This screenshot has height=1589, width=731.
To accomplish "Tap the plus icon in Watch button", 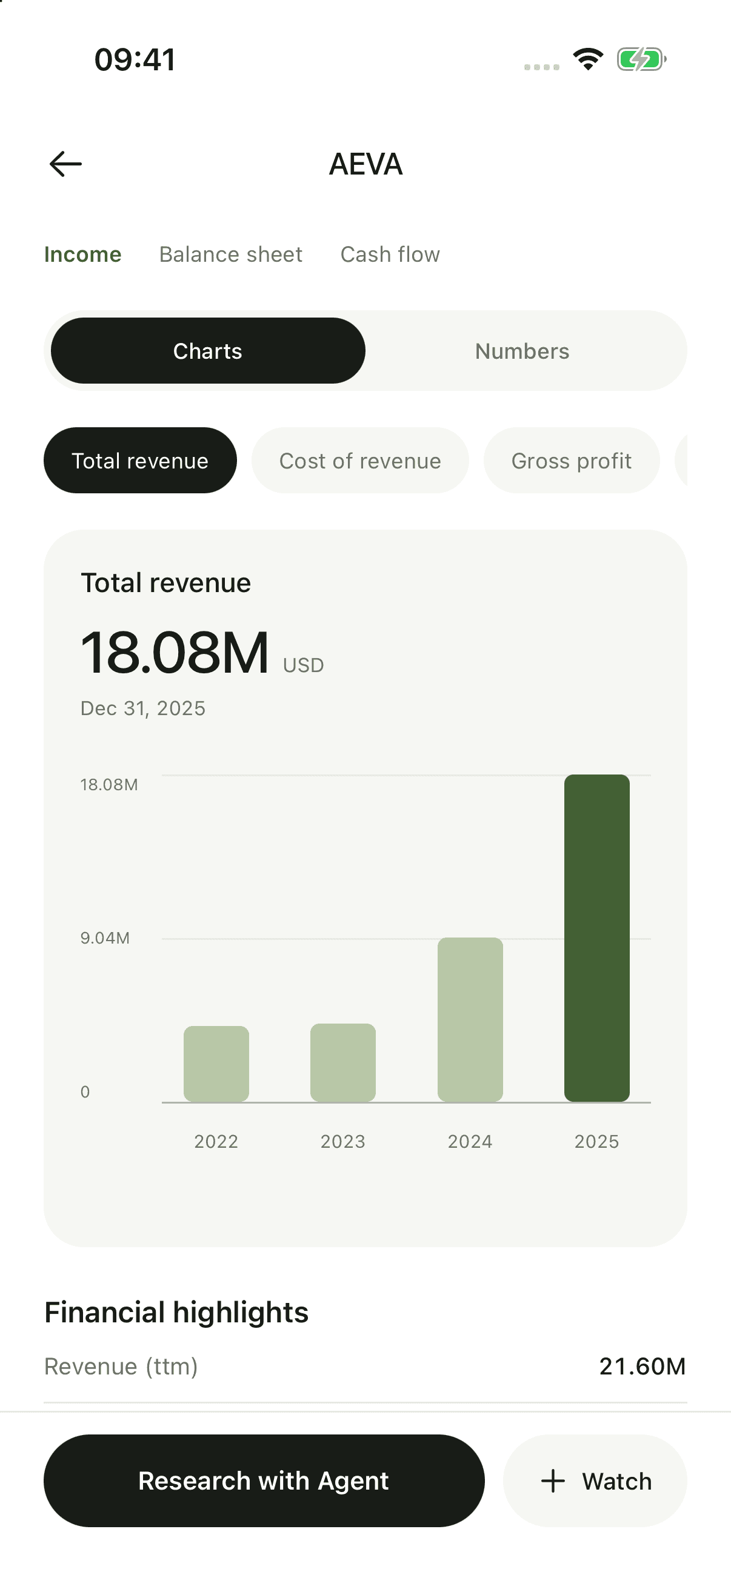I will [x=553, y=1481].
